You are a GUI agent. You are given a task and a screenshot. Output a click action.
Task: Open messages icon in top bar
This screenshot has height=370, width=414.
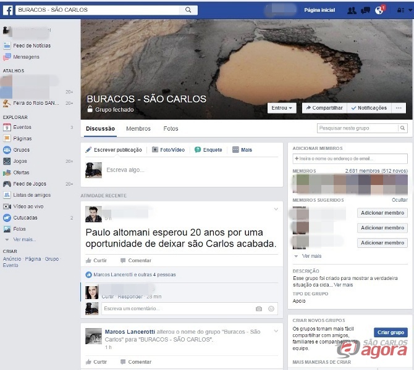click(x=365, y=10)
